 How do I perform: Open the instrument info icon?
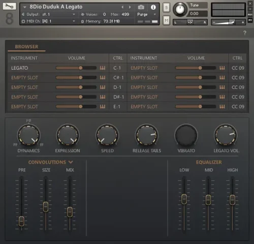pyautogui.click(x=153, y=7)
